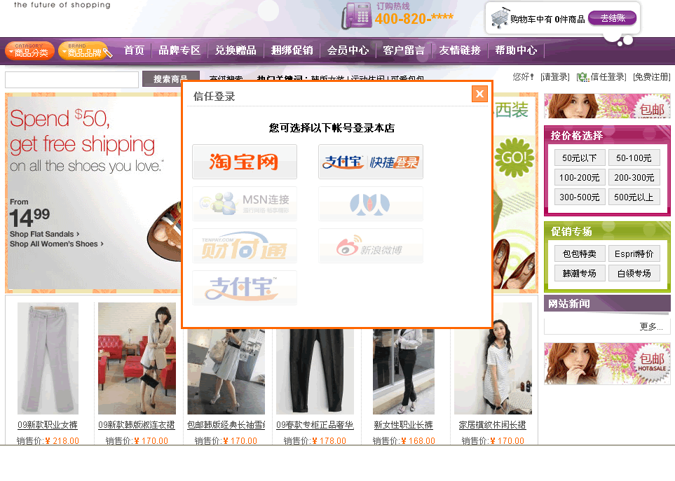This screenshot has width=675, height=481.
Task: Open the 捆绑促销 menu item
Action: (292, 50)
